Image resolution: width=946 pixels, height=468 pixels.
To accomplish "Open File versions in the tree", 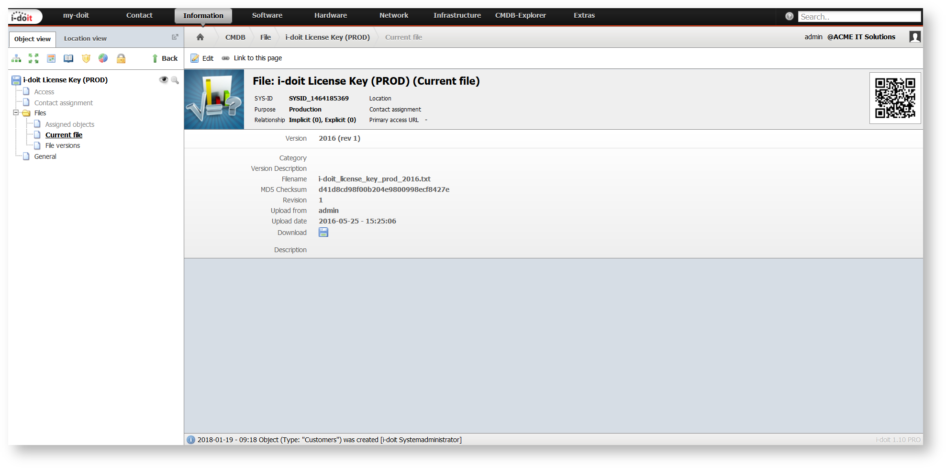I will (63, 145).
